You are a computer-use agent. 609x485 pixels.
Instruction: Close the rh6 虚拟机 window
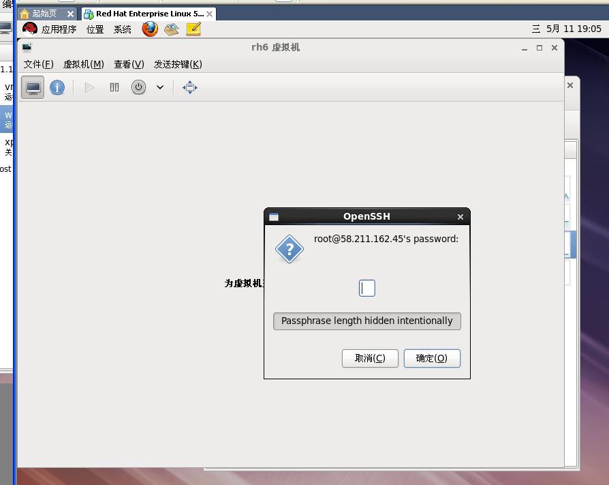coord(555,48)
